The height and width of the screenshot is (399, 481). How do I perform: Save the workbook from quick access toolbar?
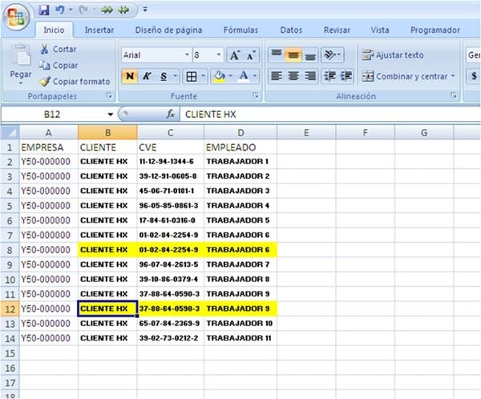point(44,10)
